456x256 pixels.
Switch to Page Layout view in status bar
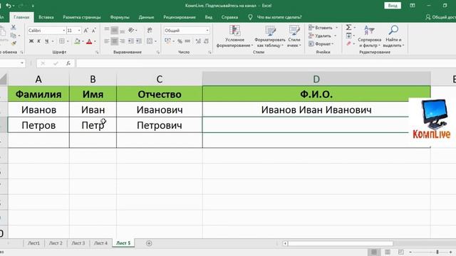point(388,252)
